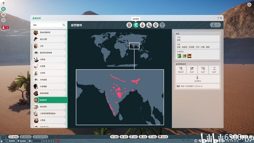
Task: Click the climbing area requirement tile
Action: coord(192,70)
